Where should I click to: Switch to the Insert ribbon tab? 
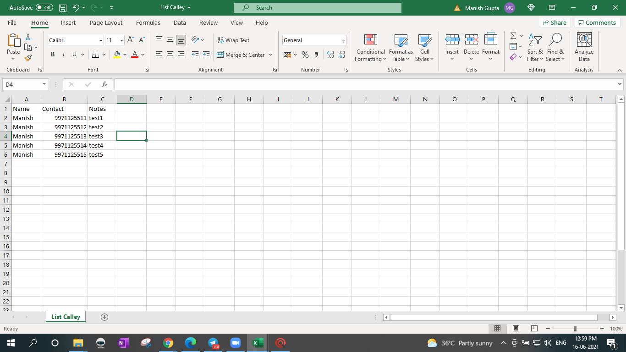click(x=68, y=22)
